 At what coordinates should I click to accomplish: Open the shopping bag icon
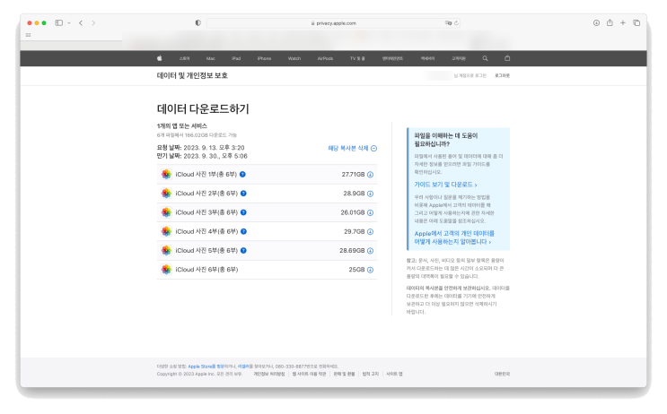tap(507, 58)
